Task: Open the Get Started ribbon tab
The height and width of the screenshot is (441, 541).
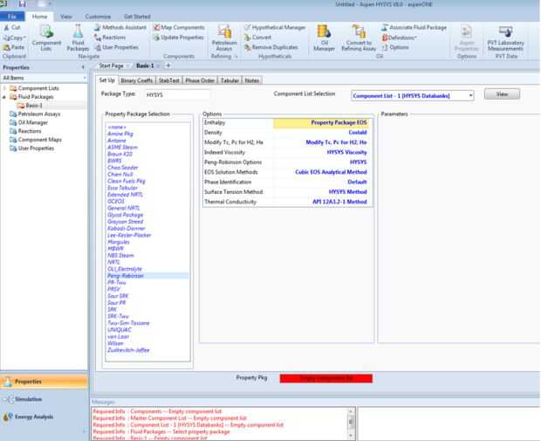Action: [x=137, y=17]
